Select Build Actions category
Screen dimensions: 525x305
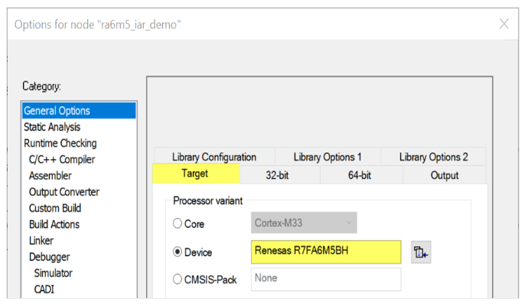pos(79,225)
